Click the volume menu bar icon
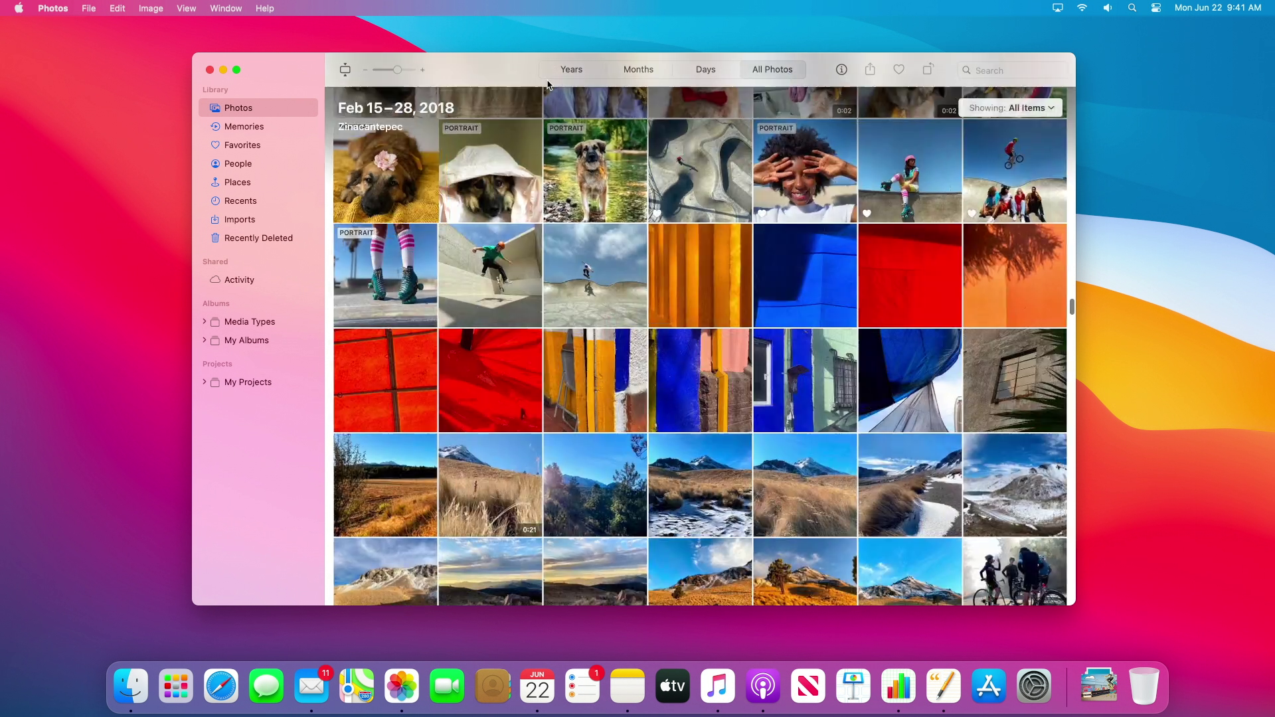 pos(1107,8)
